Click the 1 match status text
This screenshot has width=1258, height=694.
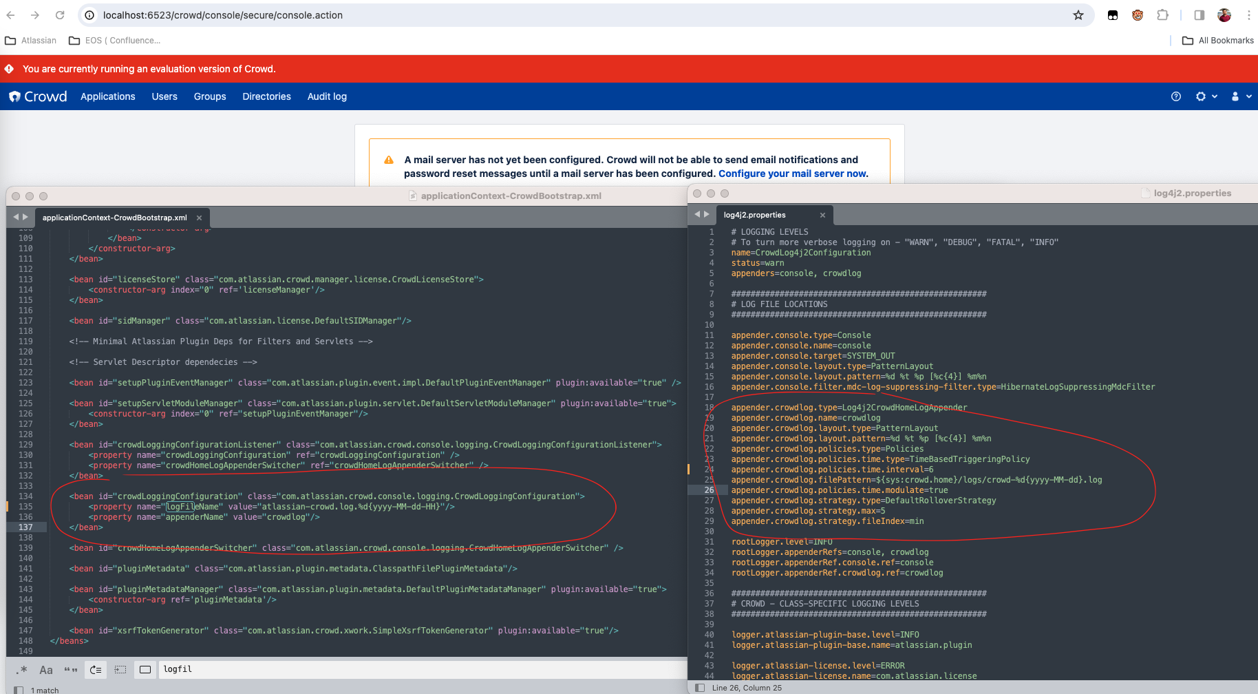45,690
